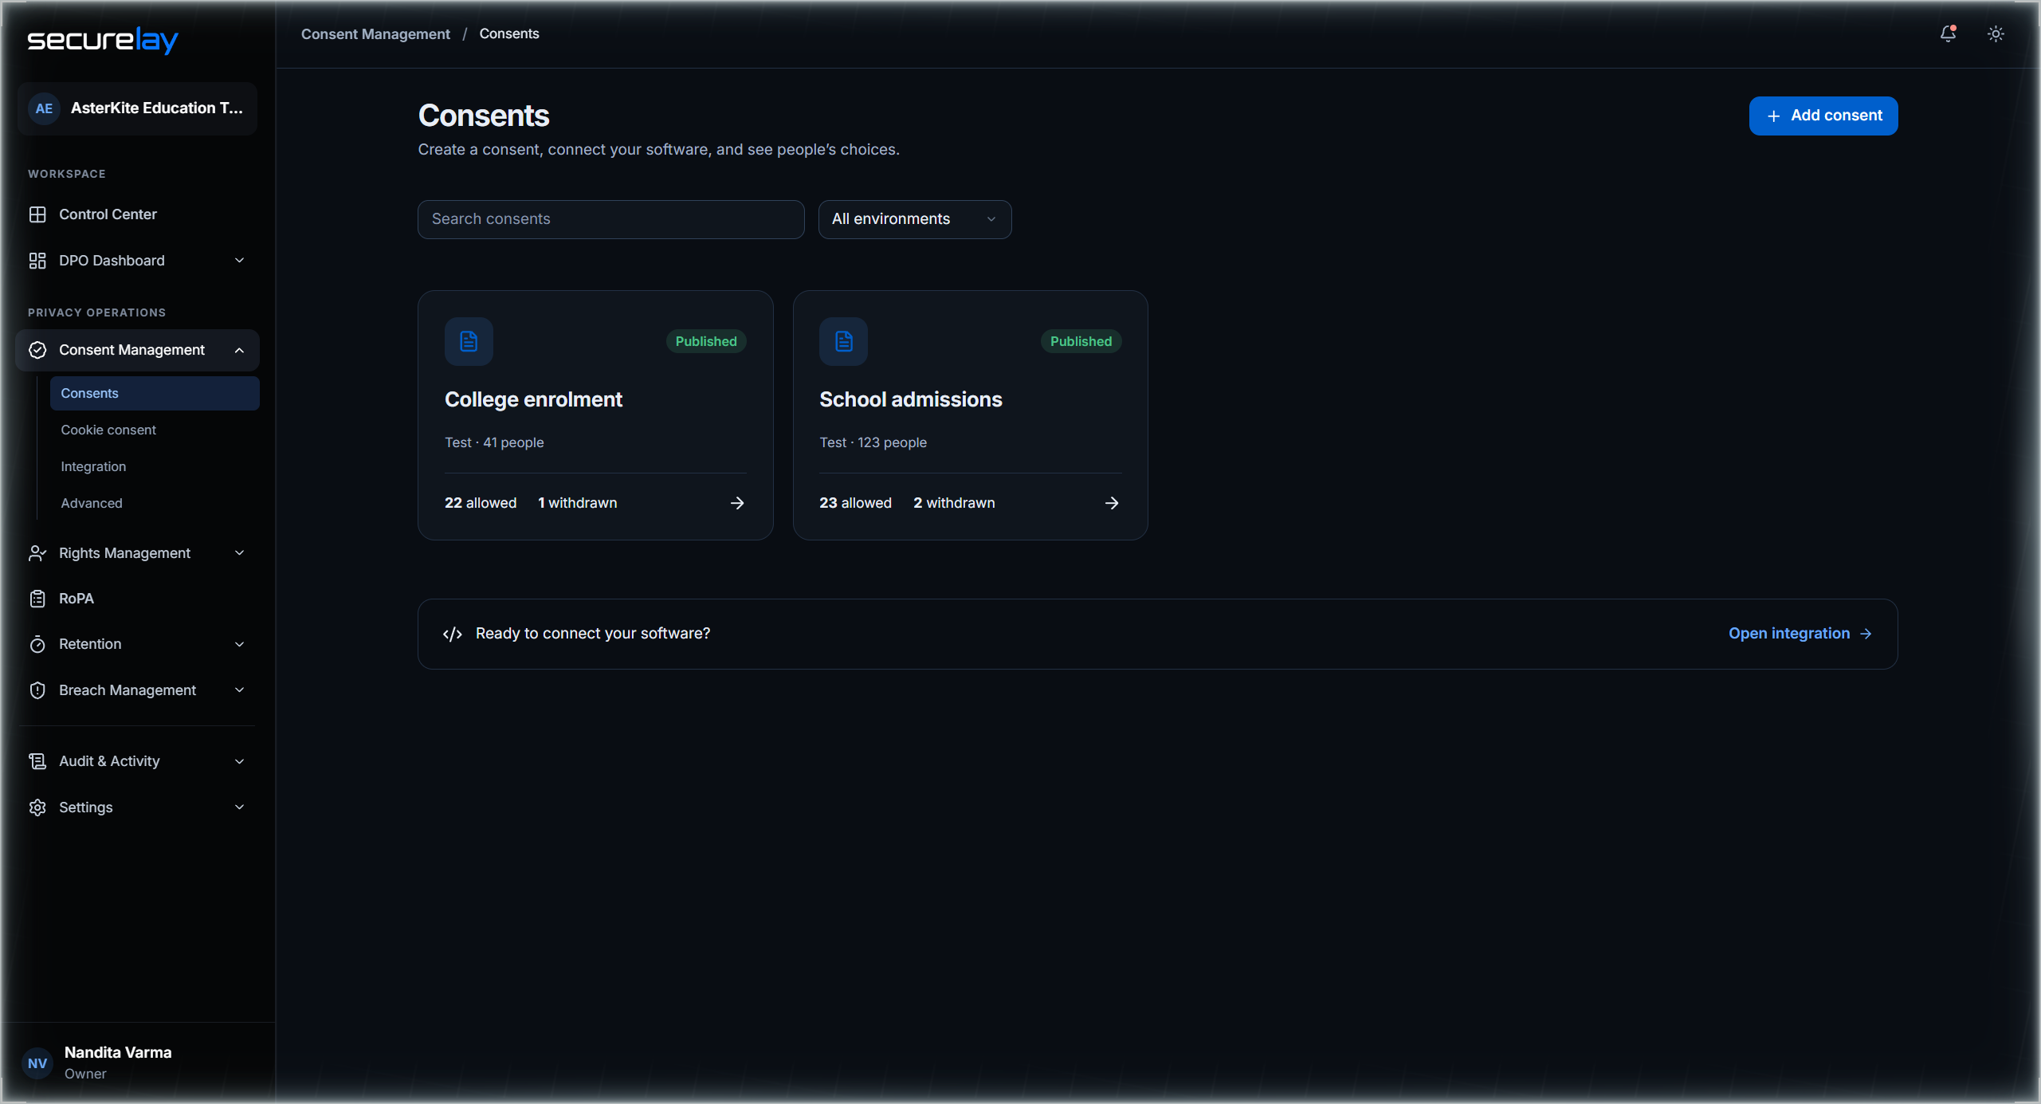Click the '1 withdrawn' count
This screenshot has width=2041, height=1104.
[x=577, y=503]
